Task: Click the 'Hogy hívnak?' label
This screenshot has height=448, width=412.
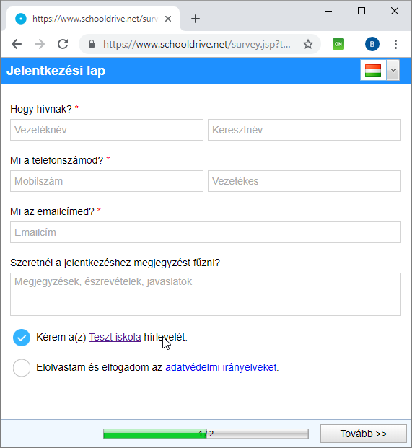Action: pos(41,109)
